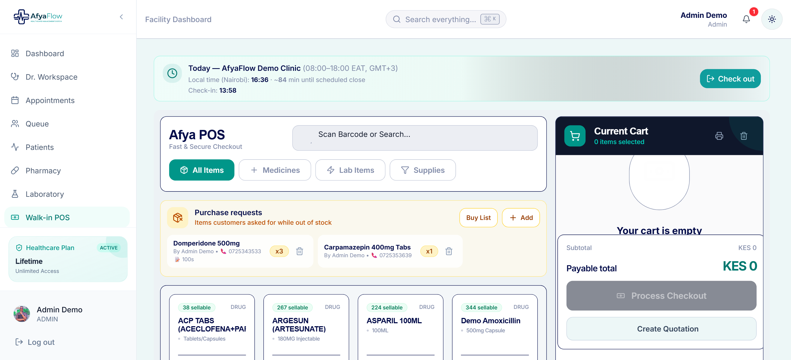
Task: Click the 38 sellable badge
Action: point(196,307)
